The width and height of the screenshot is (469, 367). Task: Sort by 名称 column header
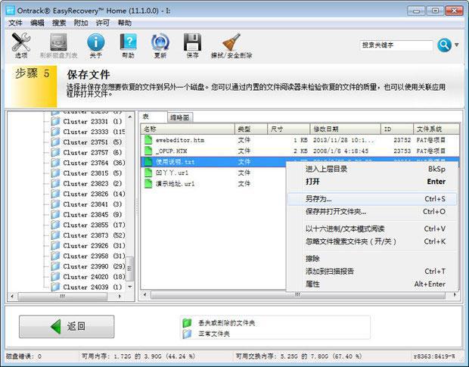(x=188, y=129)
